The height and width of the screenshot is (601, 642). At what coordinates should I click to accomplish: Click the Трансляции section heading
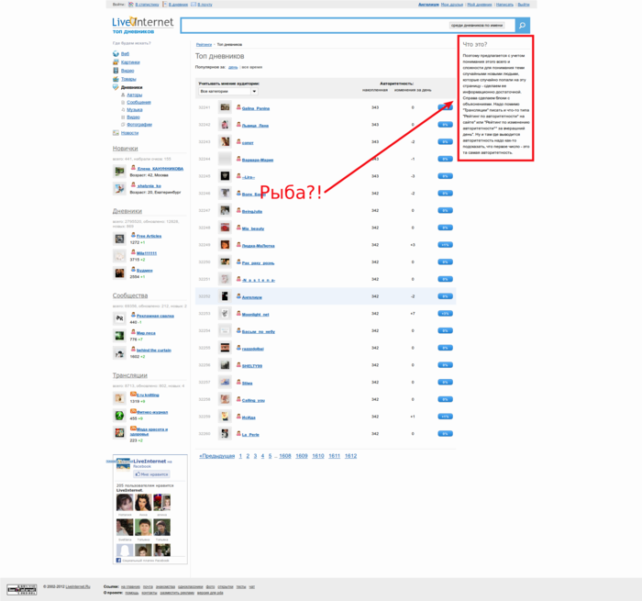(x=130, y=375)
